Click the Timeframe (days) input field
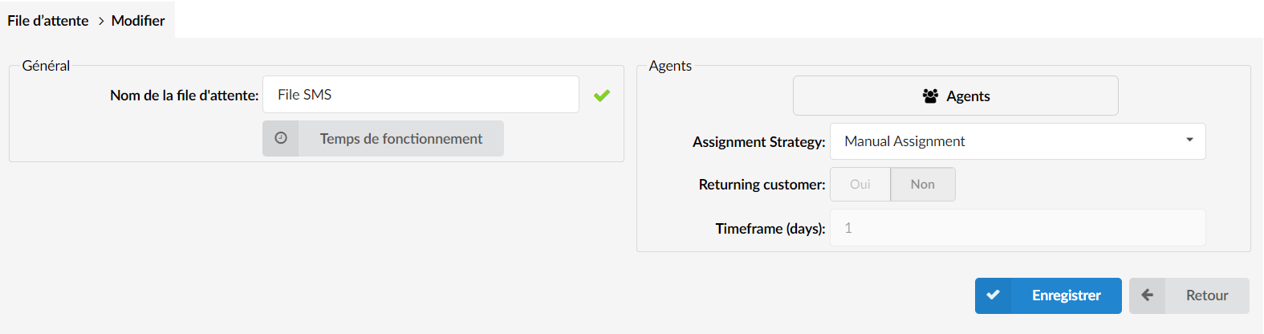1264x334 pixels. (x=1018, y=228)
